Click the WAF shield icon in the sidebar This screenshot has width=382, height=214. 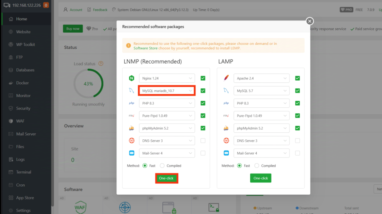pos(10,121)
